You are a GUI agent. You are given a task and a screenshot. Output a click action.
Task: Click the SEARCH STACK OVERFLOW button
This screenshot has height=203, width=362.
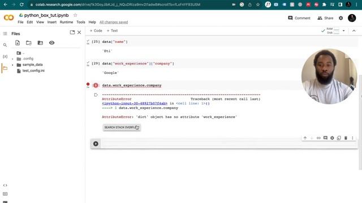click(122, 127)
